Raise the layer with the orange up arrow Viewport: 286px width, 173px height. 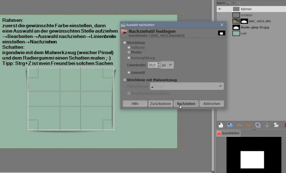239,125
